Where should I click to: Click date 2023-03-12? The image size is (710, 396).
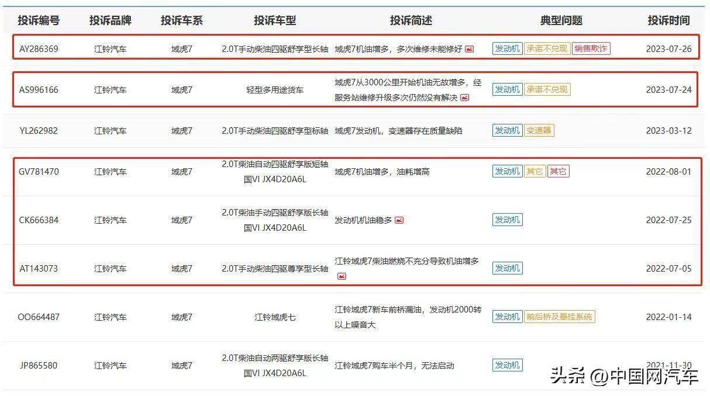click(668, 131)
